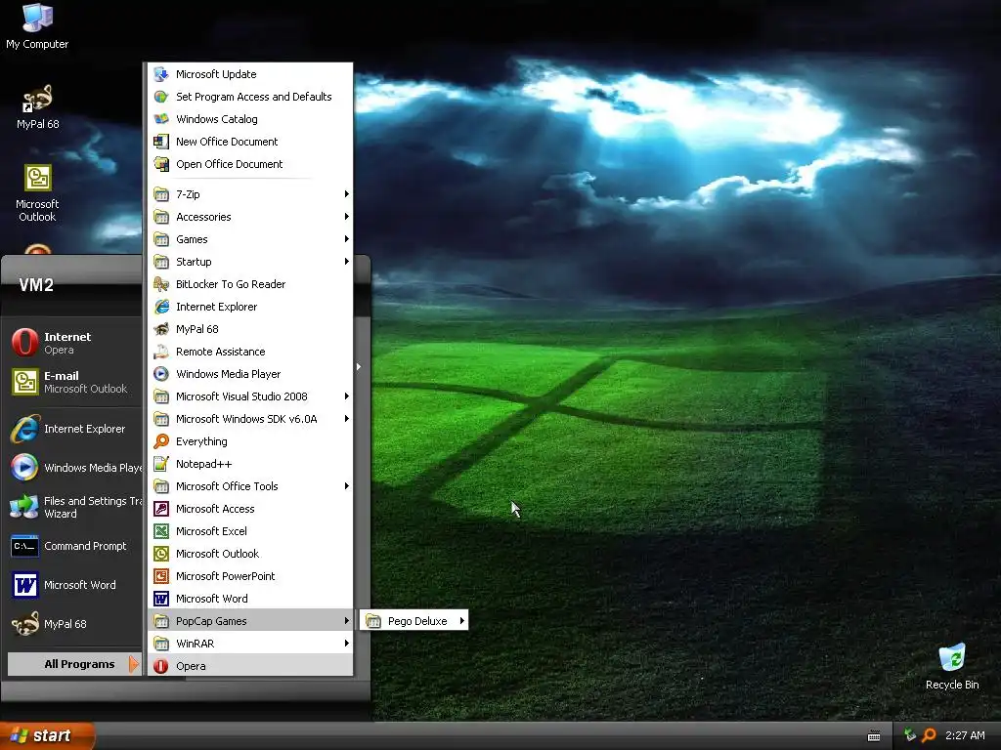Expand the Accessories submenu arrow
Screen dimensions: 1001x750
pyautogui.click(x=347, y=216)
